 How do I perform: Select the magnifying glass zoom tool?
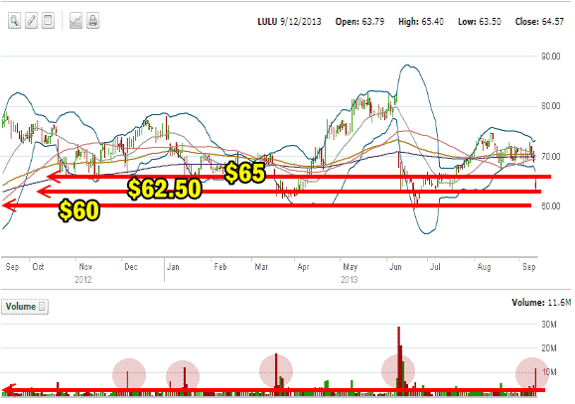[x=14, y=21]
